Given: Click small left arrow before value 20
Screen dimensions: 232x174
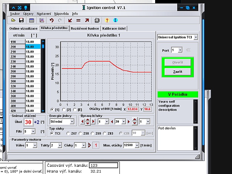Looking at the screenshot, I should [112, 122].
